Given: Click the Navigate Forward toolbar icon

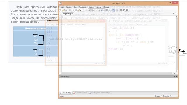Looking at the screenshot, I should tap(93, 10).
